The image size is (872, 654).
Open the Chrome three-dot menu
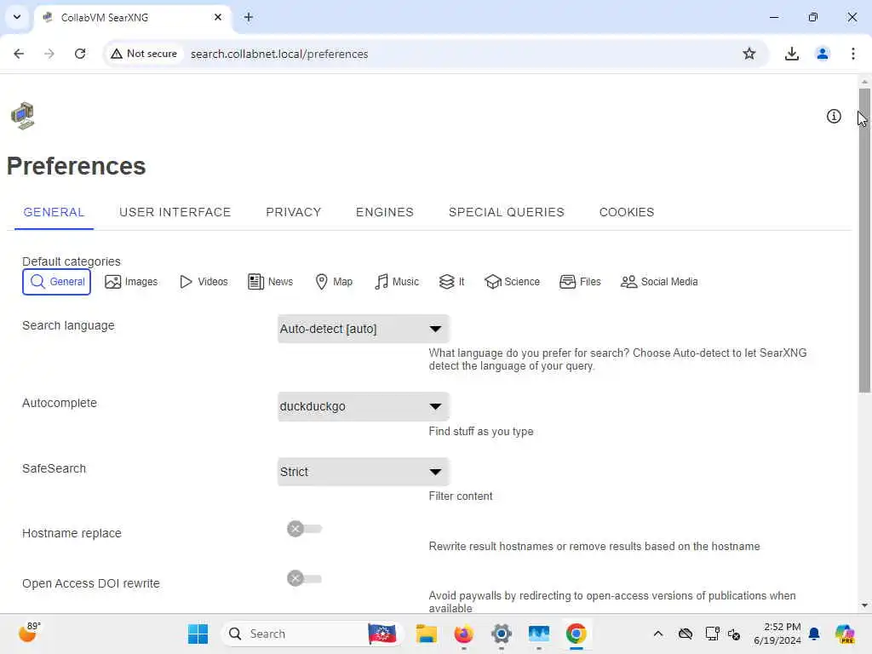852,54
